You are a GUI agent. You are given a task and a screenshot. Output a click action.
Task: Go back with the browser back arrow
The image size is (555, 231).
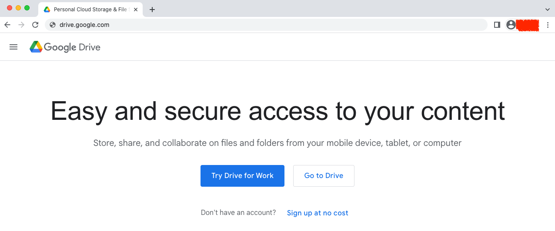coord(7,25)
